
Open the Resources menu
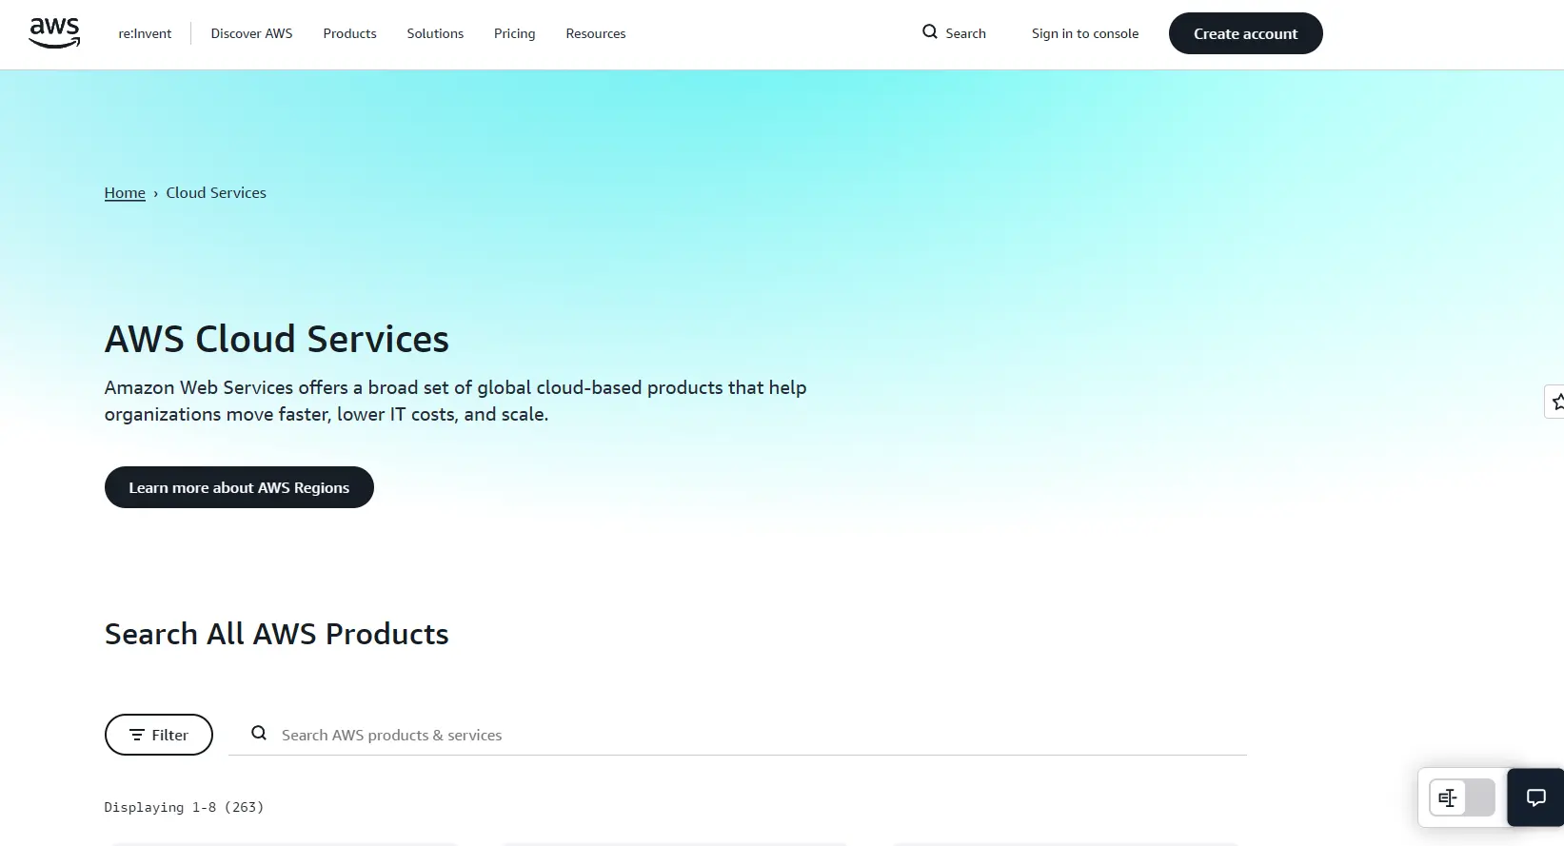coord(596,33)
